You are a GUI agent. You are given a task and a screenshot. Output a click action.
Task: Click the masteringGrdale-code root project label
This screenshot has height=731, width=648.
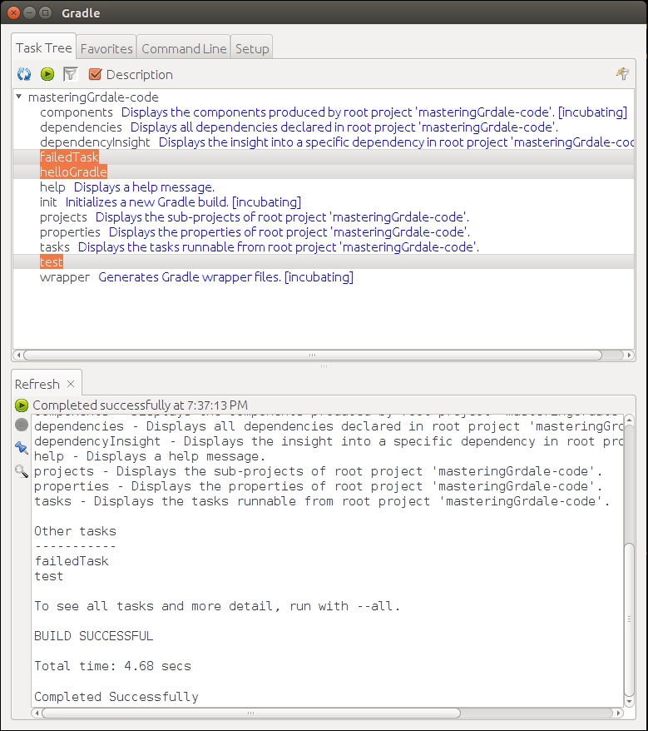[93, 97]
